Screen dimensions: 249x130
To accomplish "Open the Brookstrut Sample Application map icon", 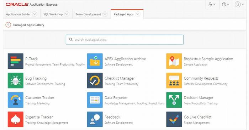I will 174,61.
